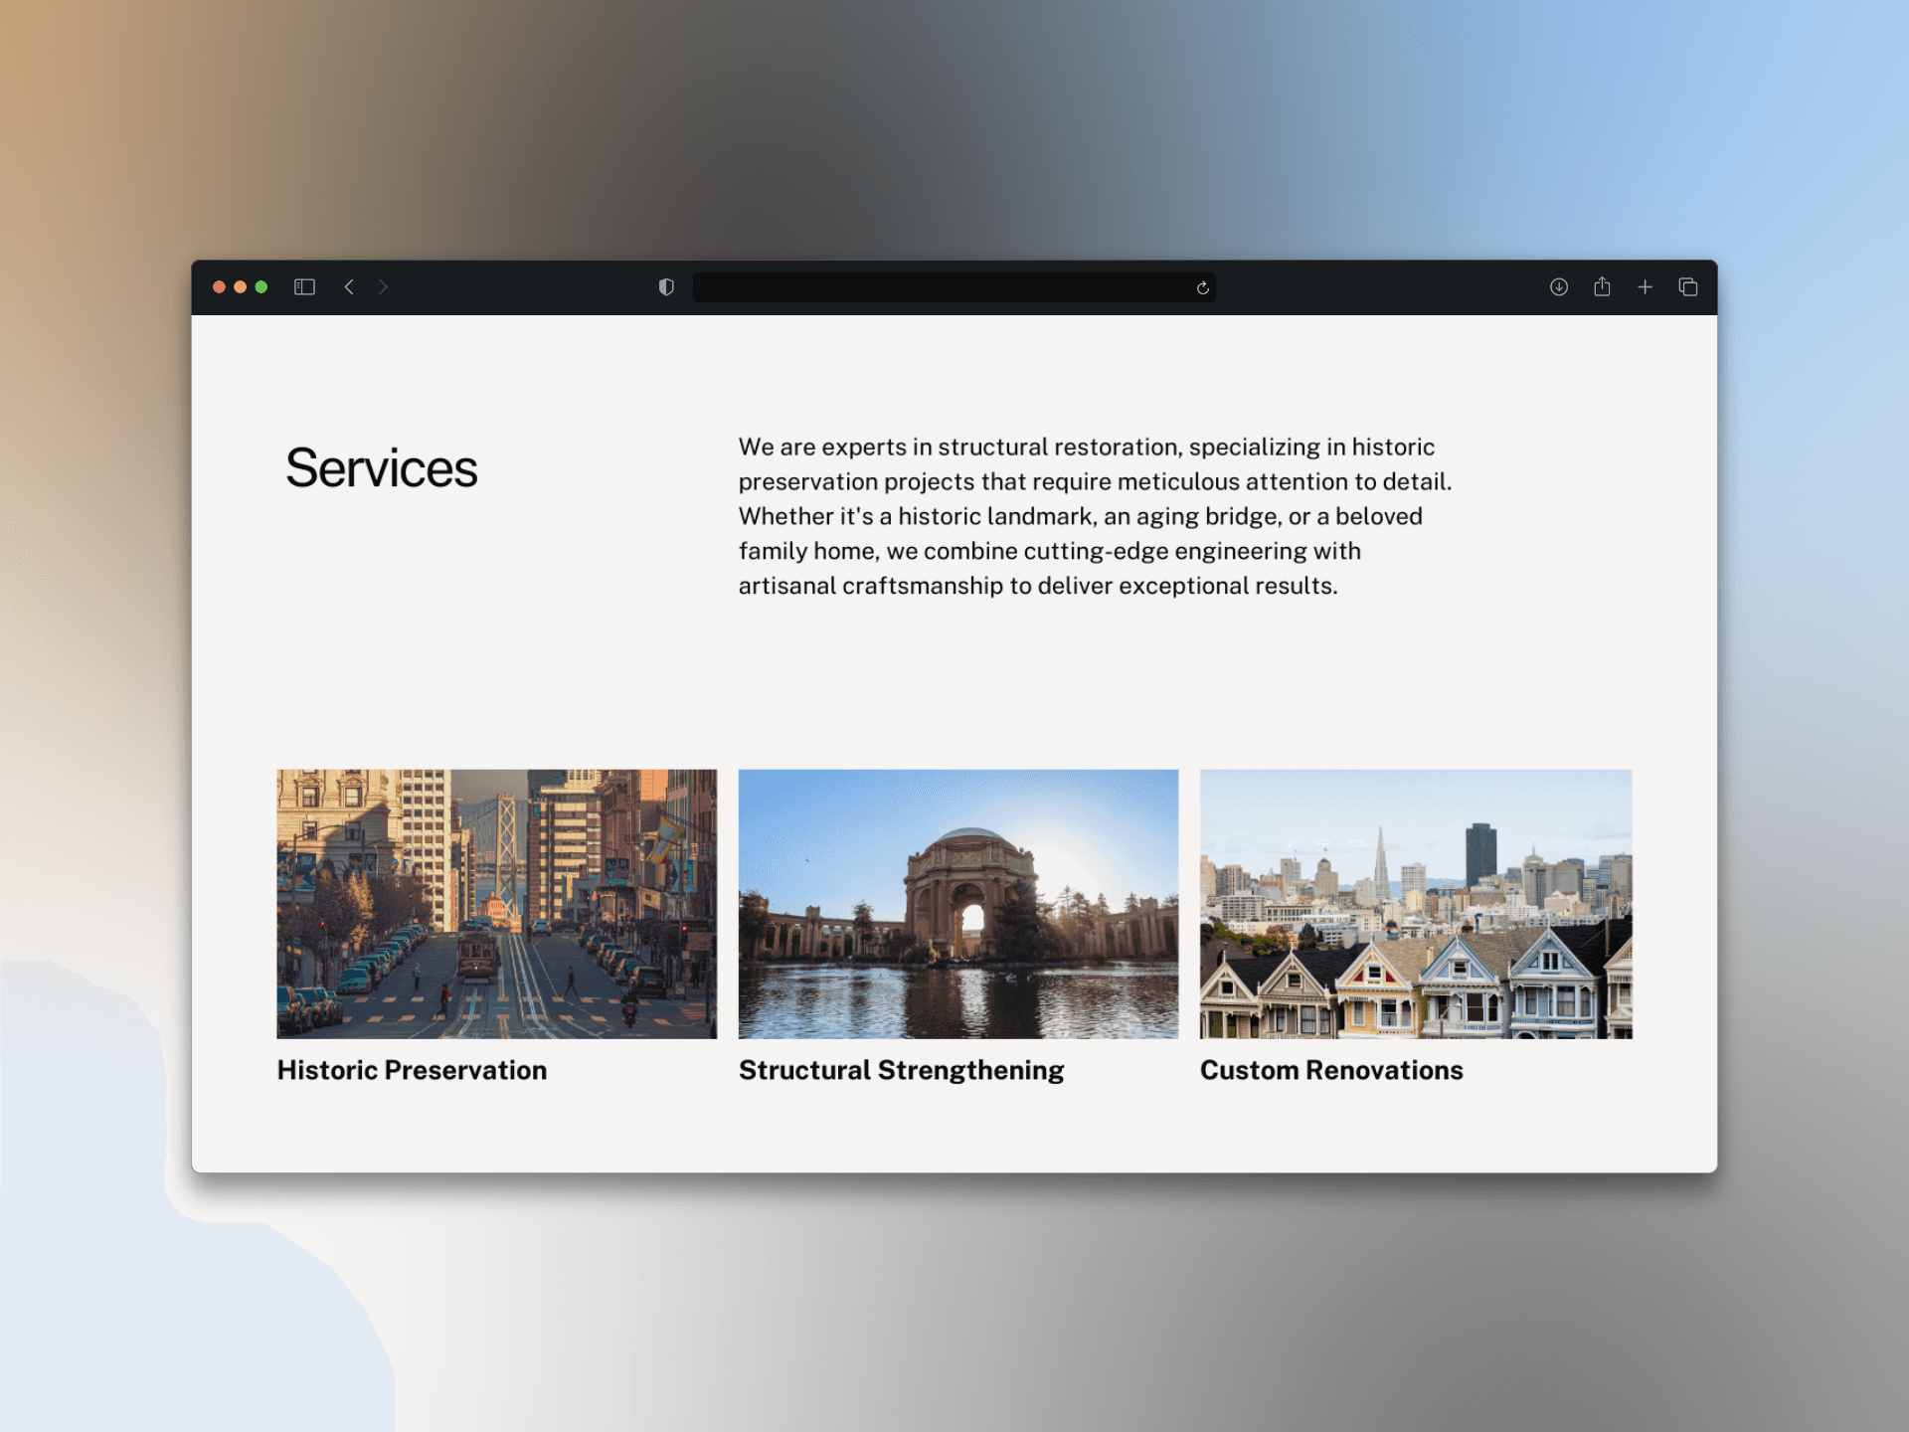Click the green maximize window dot

(261, 287)
